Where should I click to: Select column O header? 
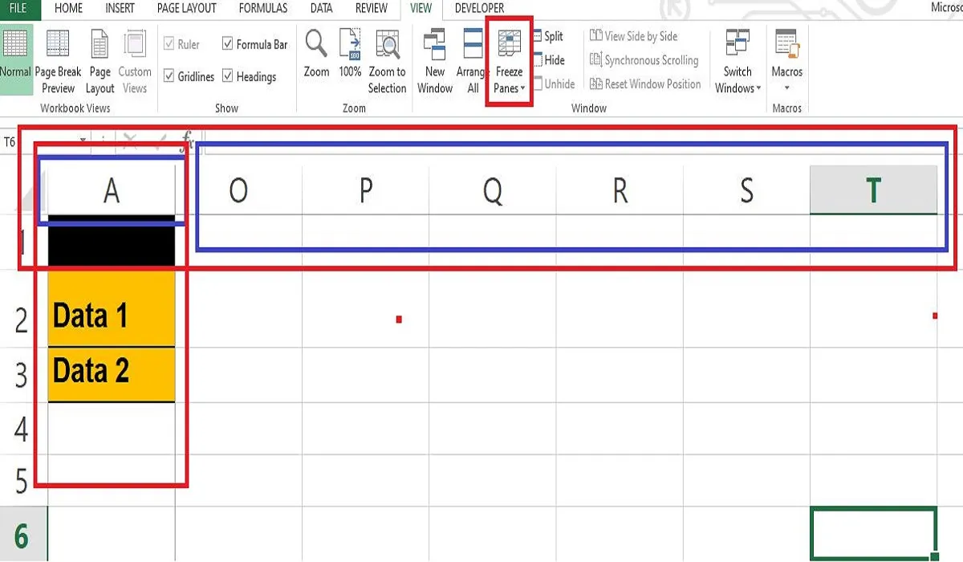coord(238,190)
